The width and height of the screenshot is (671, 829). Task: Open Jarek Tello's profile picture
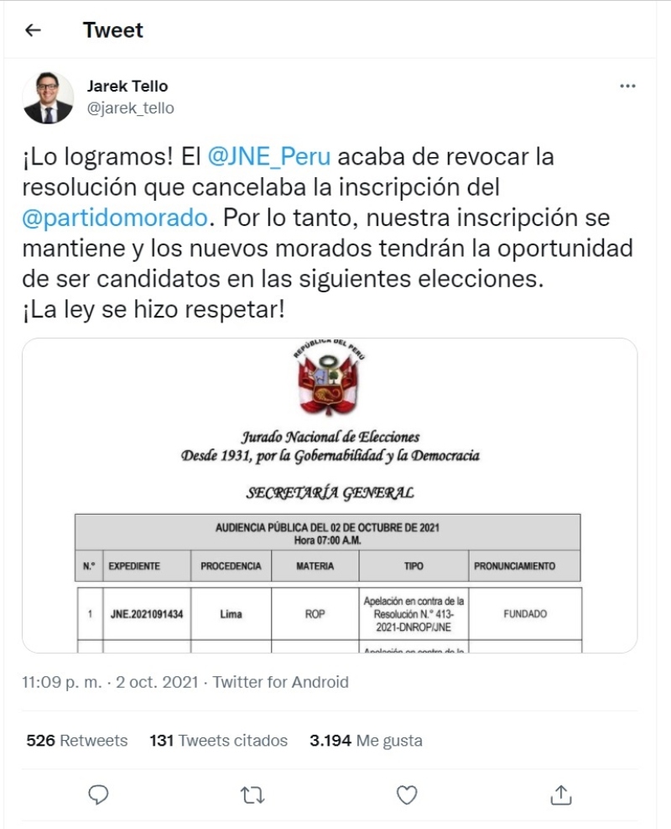pyautogui.click(x=48, y=97)
